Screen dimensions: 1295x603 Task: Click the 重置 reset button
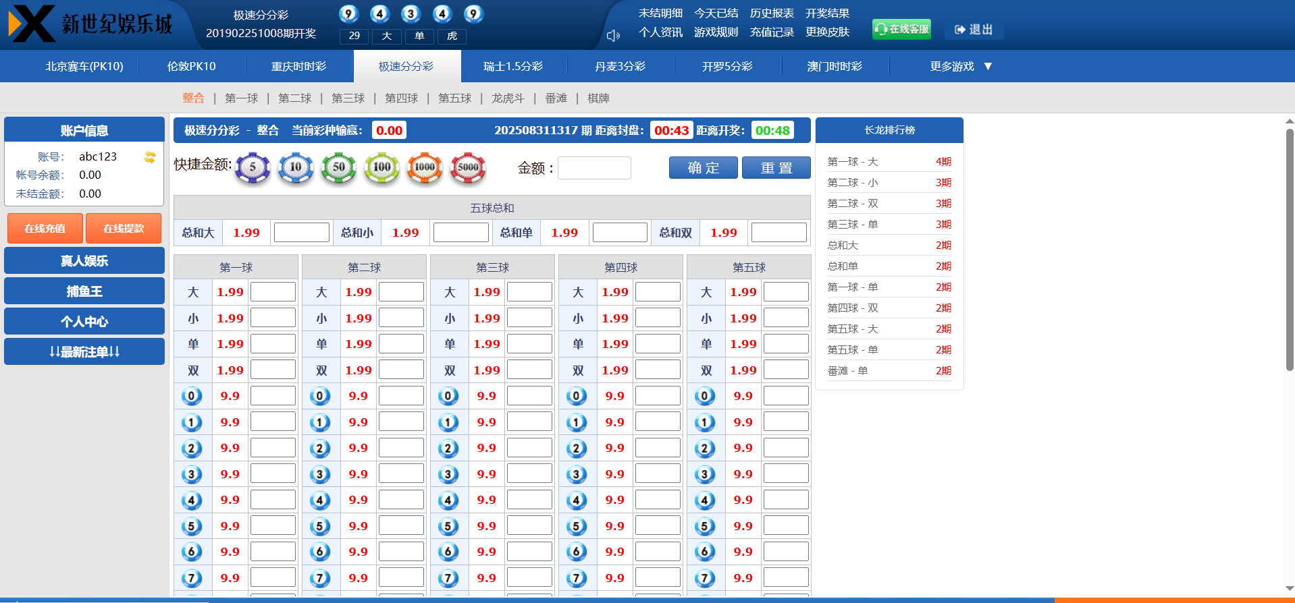[x=776, y=168]
